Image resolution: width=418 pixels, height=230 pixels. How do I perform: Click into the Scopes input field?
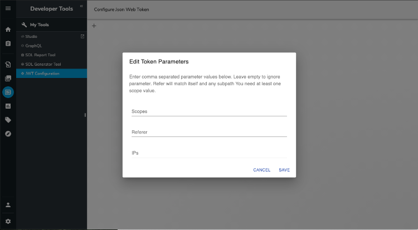pyautogui.click(x=209, y=111)
